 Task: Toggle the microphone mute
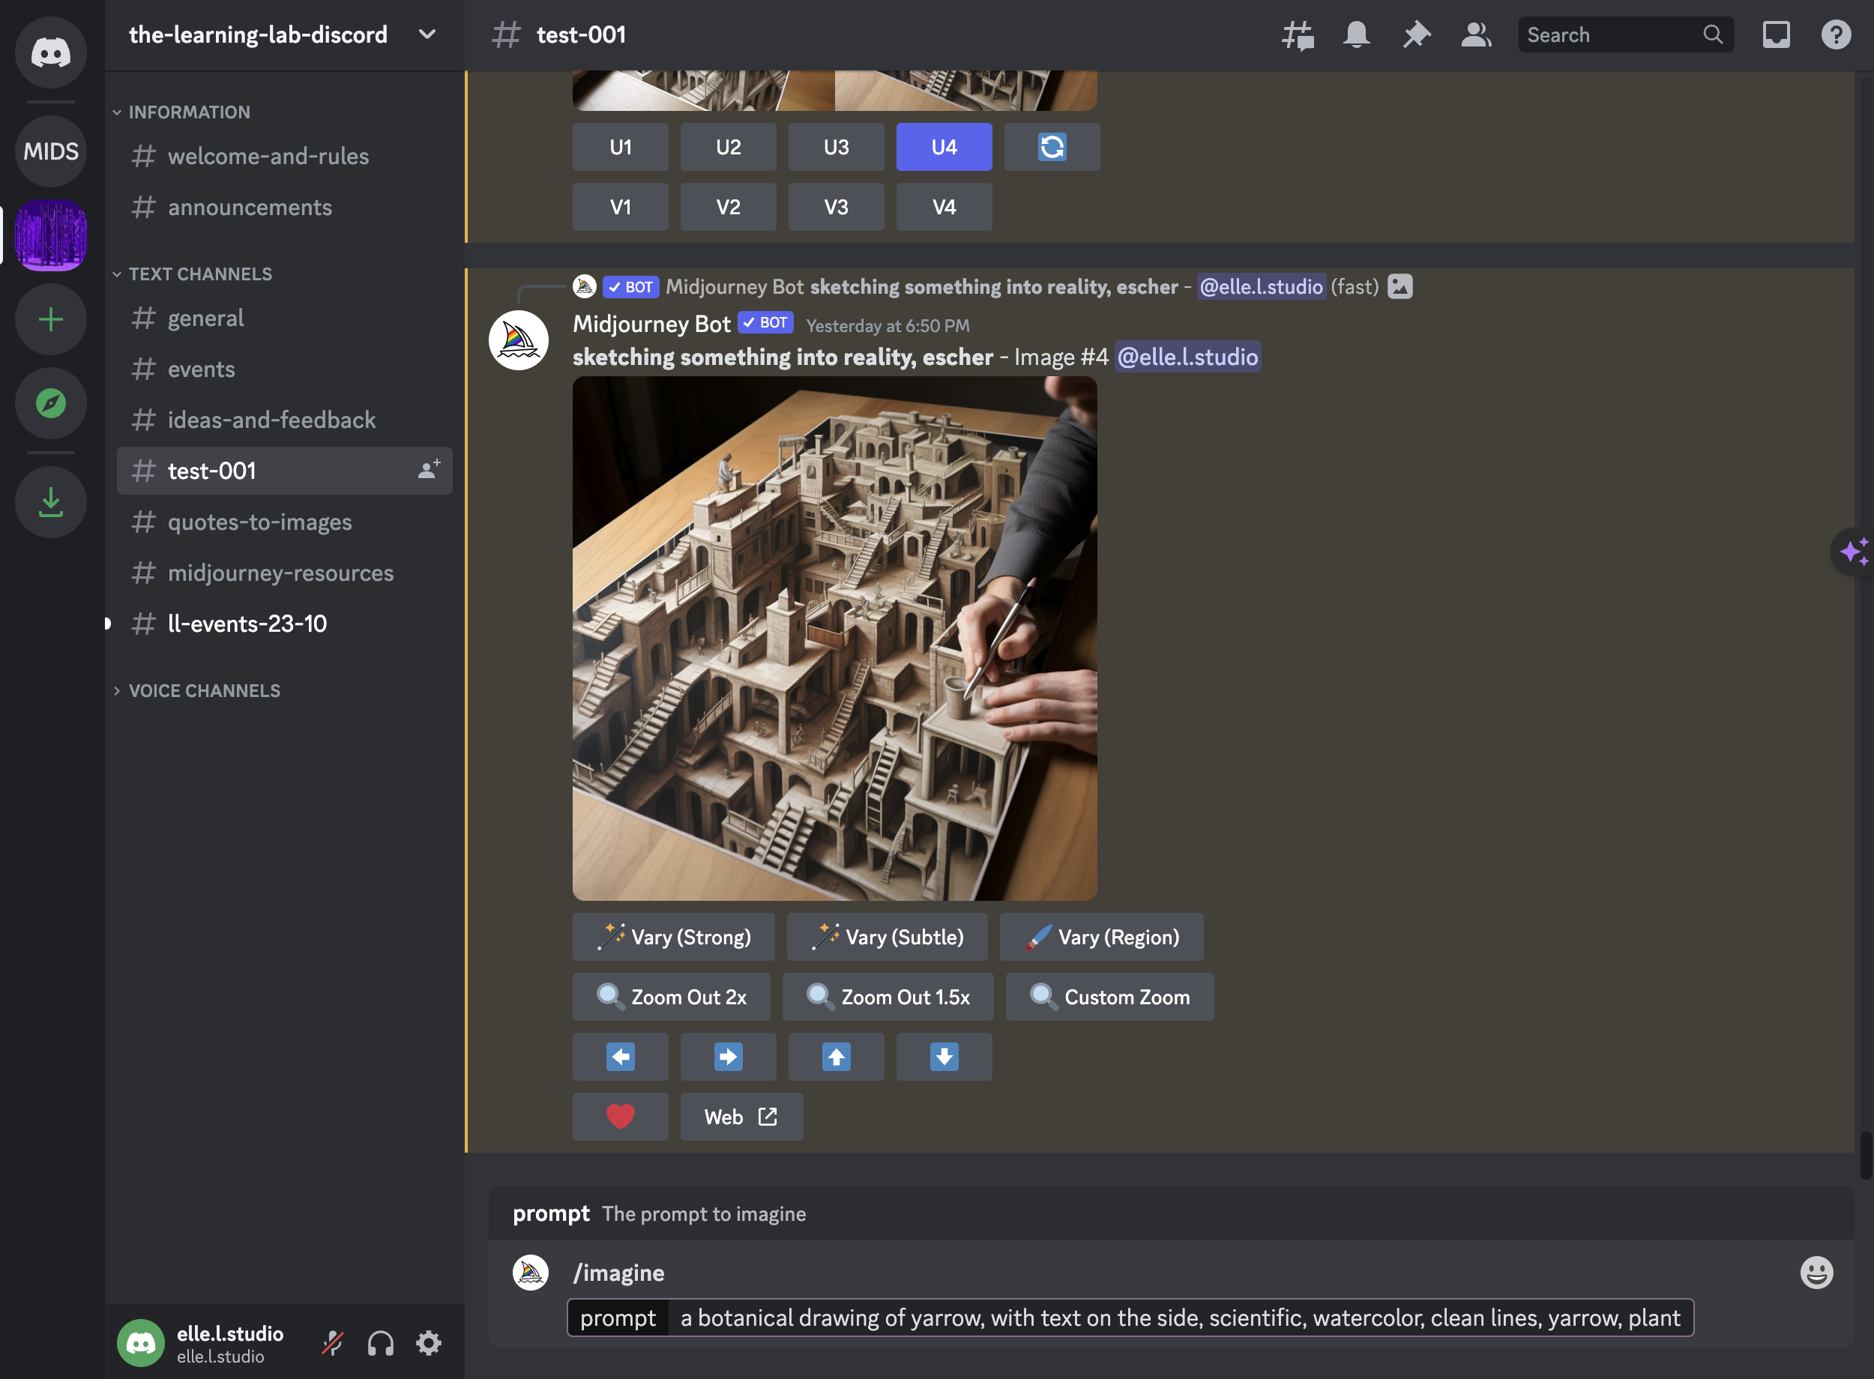(333, 1343)
